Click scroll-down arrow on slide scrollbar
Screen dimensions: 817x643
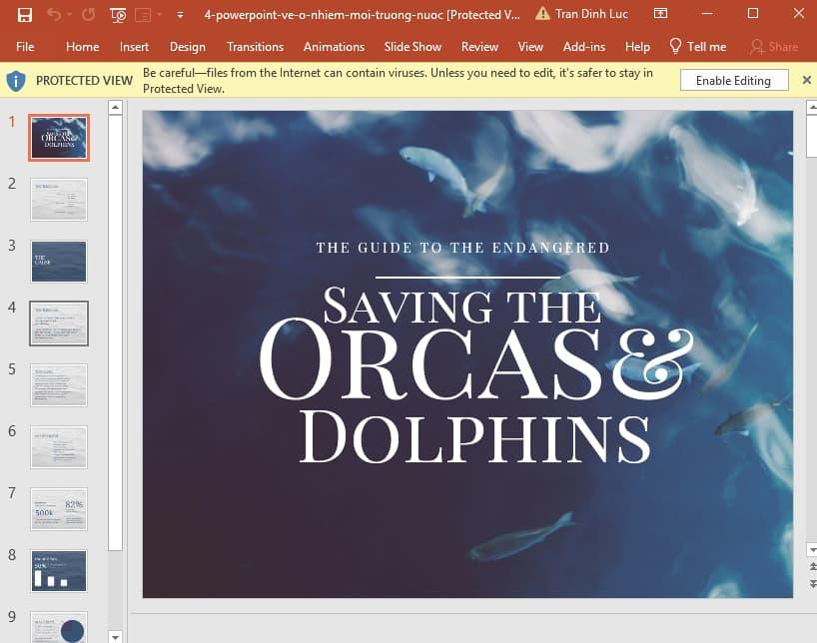[810, 549]
